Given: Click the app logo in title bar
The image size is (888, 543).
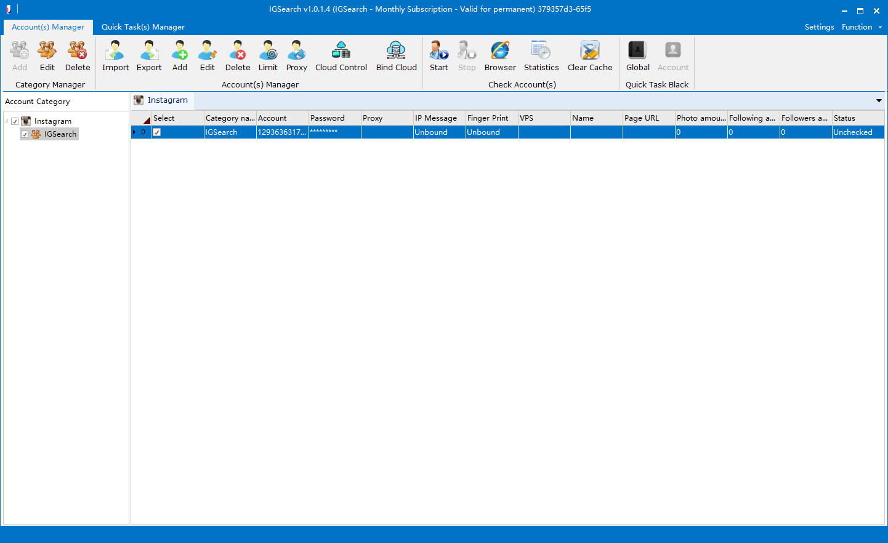Looking at the screenshot, I should [x=9, y=9].
